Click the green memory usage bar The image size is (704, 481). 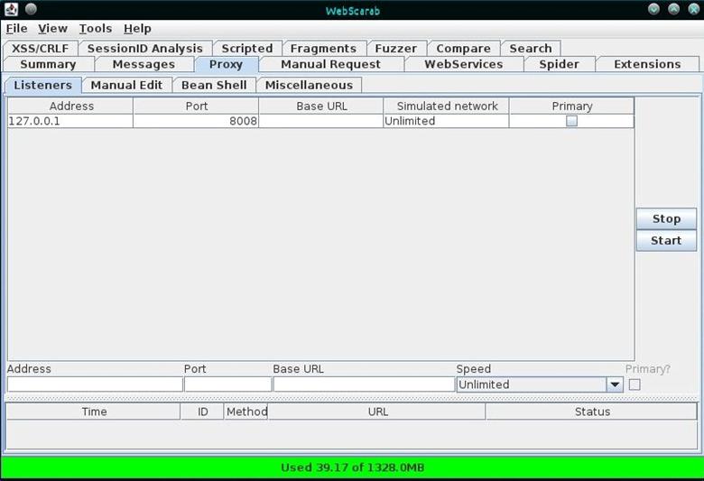(x=351, y=467)
